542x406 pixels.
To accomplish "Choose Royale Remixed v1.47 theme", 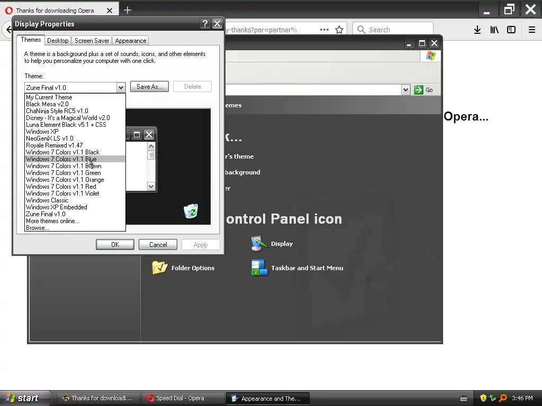I will tap(75, 145).
